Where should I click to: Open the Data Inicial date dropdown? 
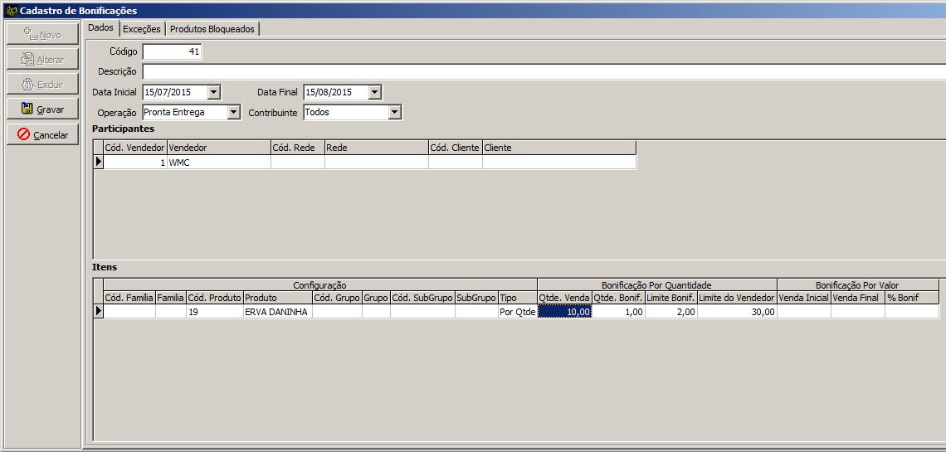pos(214,92)
